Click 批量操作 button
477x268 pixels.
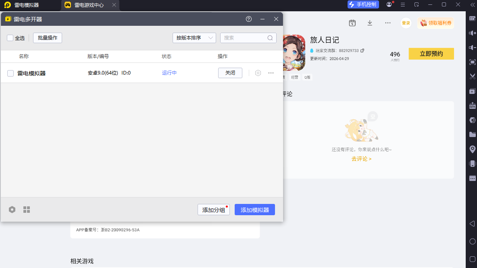(x=48, y=38)
